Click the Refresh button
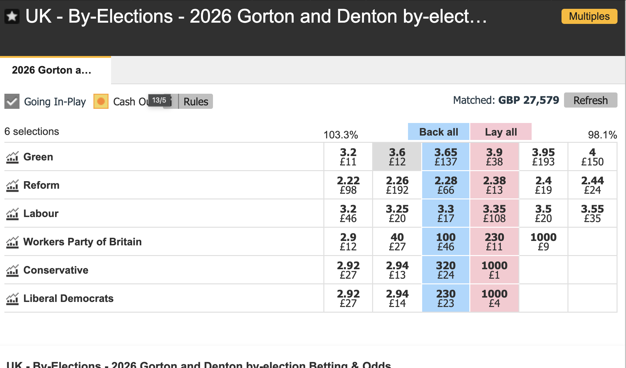This screenshot has height=368, width=626. click(x=590, y=100)
